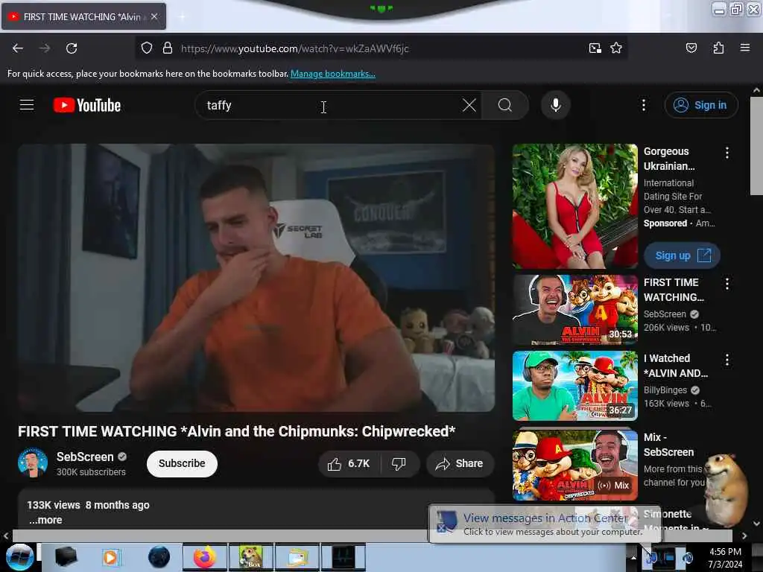Dislike the video with thumbs down
This screenshot has height=572, width=763.
(399, 463)
